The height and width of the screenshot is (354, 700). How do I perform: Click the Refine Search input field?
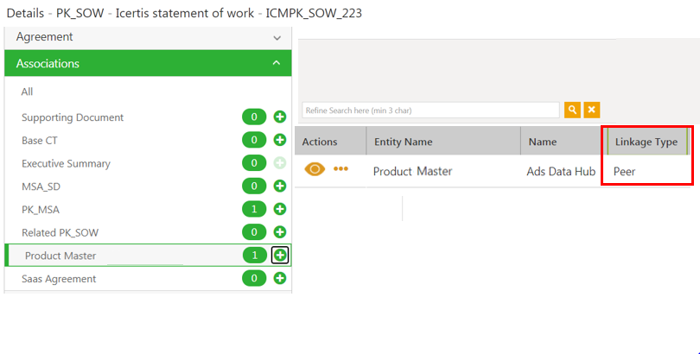tap(430, 110)
